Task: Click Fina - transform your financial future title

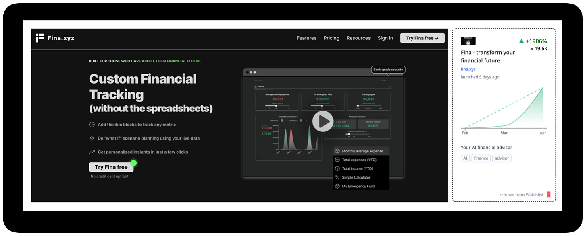Action: point(488,56)
